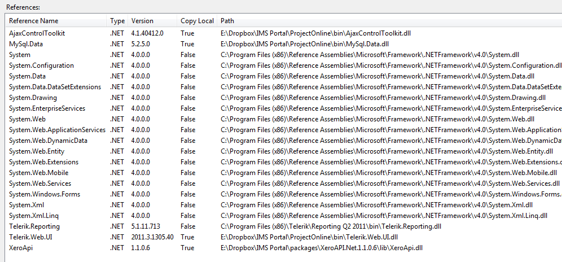Select the System.EnterpriseServices reference

[x=47, y=108]
